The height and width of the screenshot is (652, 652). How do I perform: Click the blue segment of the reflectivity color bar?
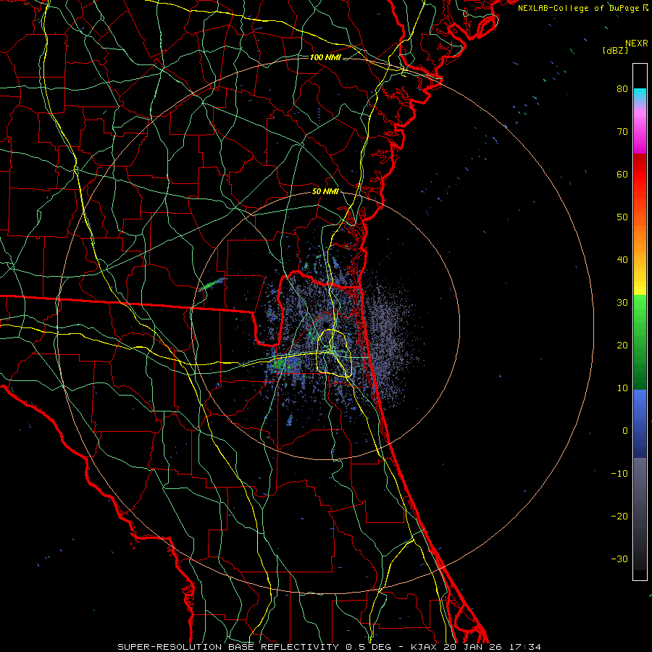coord(640,423)
